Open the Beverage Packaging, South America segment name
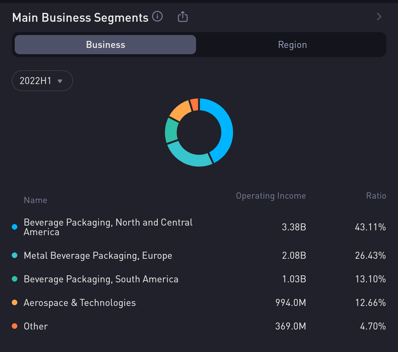This screenshot has height=352, width=398. [x=101, y=279]
